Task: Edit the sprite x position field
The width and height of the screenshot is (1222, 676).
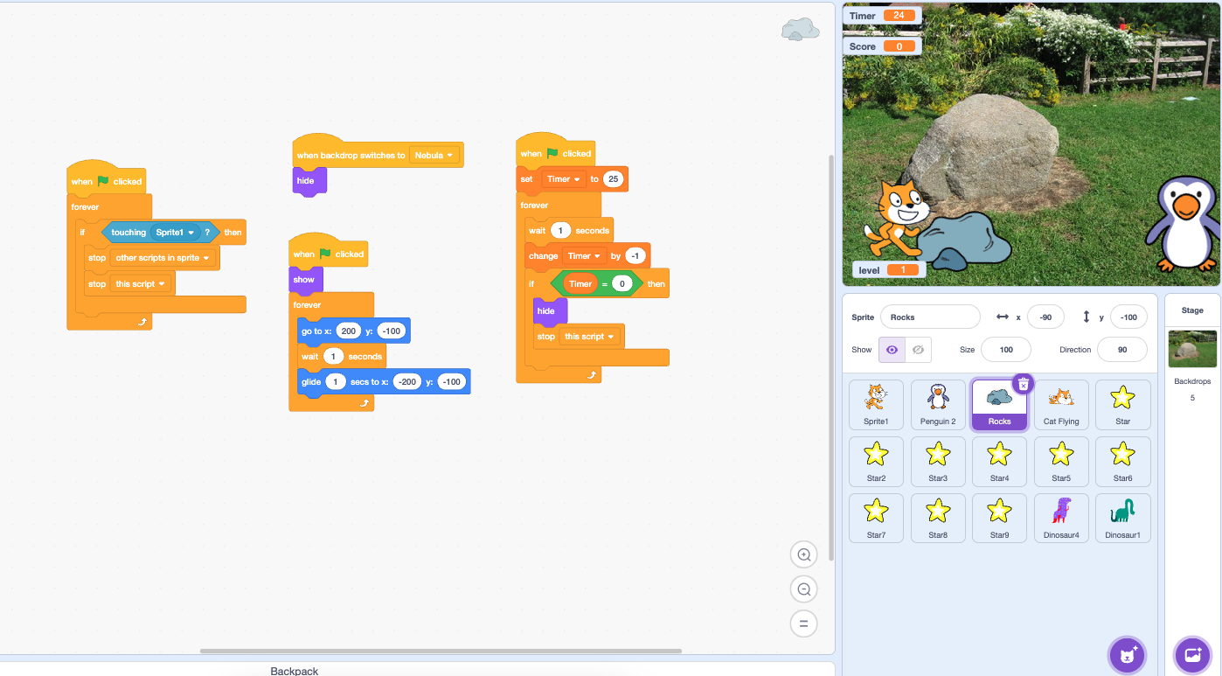Action: [x=1045, y=317]
